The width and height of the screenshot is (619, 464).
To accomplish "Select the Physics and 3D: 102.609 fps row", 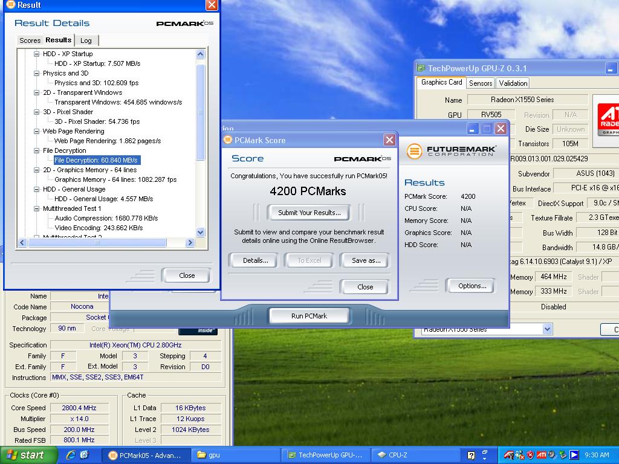I will point(96,83).
